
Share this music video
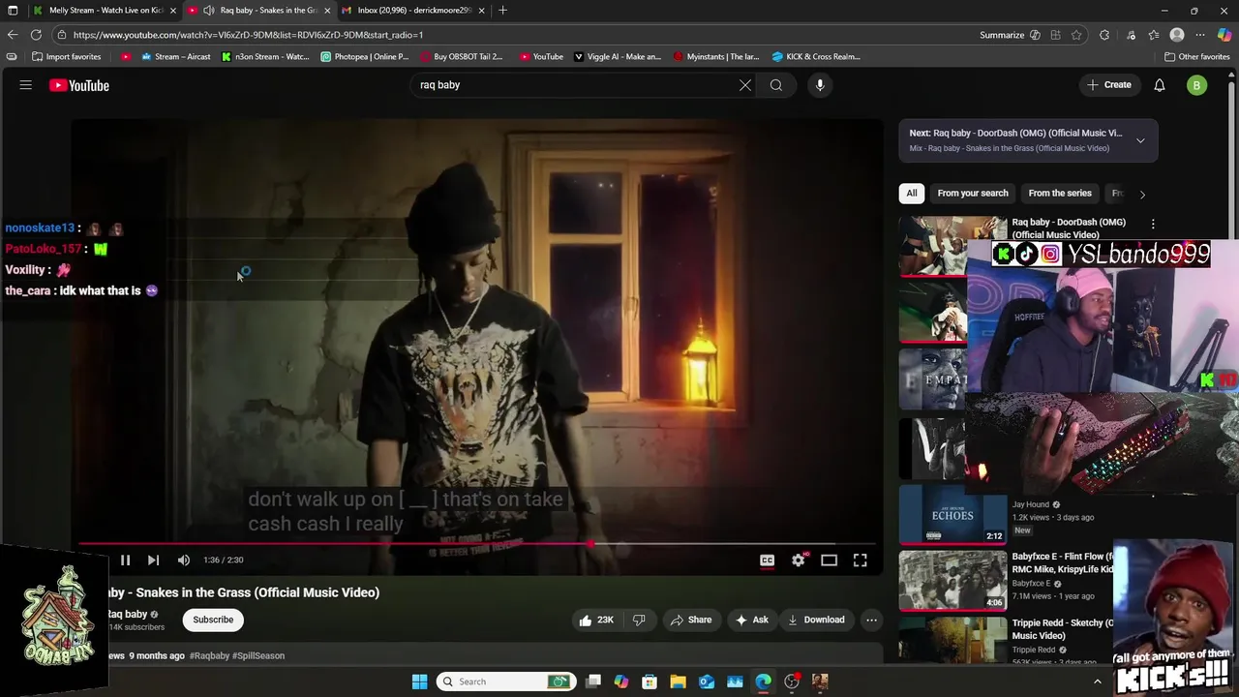(x=691, y=620)
